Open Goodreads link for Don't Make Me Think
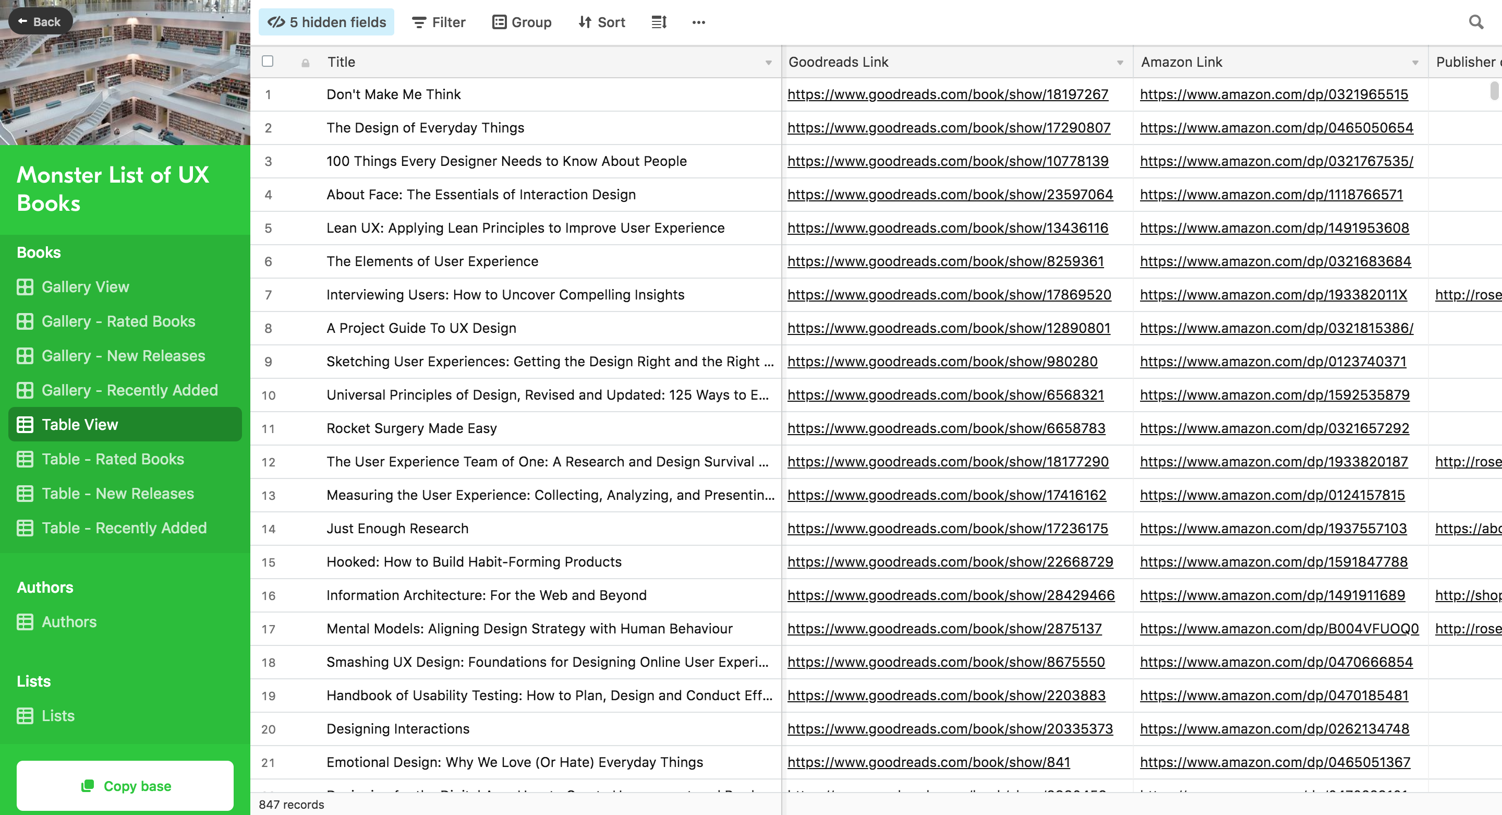 pyautogui.click(x=948, y=94)
